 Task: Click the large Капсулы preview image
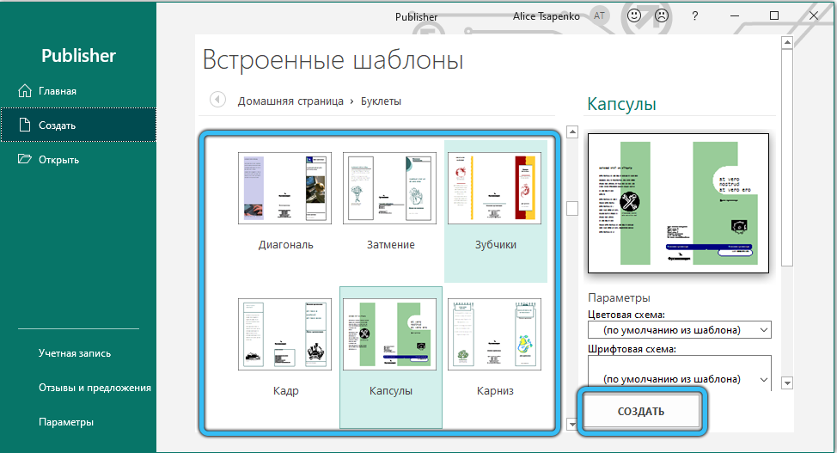(678, 203)
